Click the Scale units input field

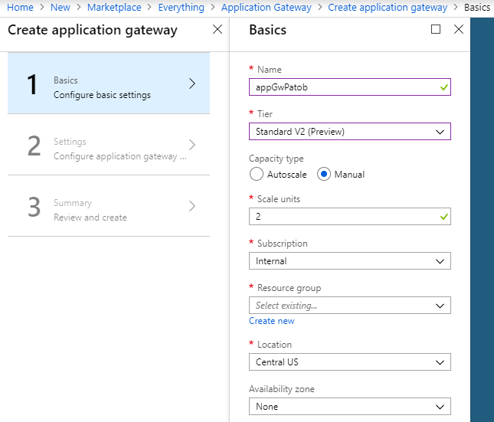[350, 216]
